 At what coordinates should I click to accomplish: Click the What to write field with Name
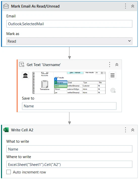[x=69, y=149]
